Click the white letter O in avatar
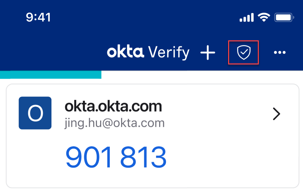The width and height of the screenshot is (303, 190). pos(35,113)
